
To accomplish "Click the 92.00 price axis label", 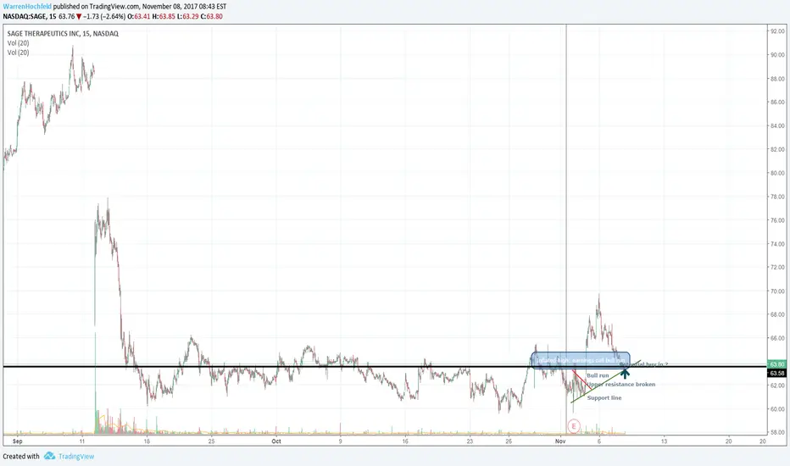I will click(777, 31).
